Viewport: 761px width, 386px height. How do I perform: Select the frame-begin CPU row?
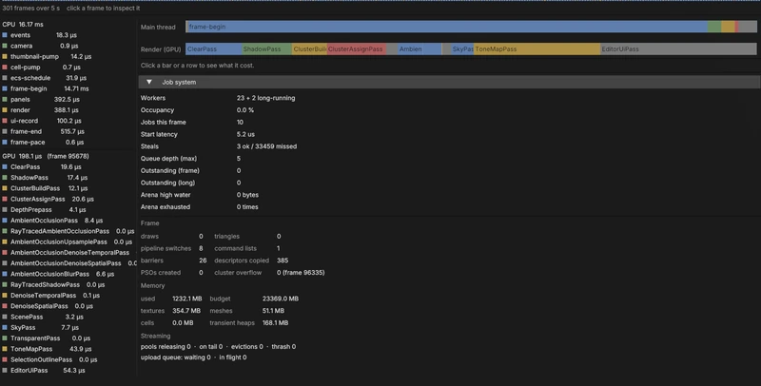[x=46, y=88]
